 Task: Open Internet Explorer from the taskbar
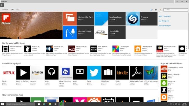44,104
